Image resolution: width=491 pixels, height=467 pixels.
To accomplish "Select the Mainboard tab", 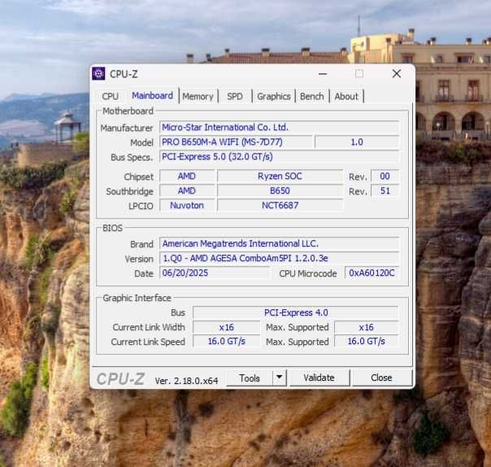I will tap(152, 95).
